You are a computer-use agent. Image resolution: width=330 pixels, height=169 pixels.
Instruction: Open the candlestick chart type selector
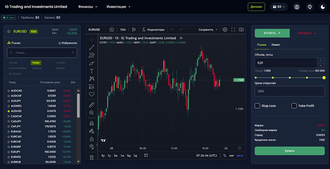coord(134,30)
